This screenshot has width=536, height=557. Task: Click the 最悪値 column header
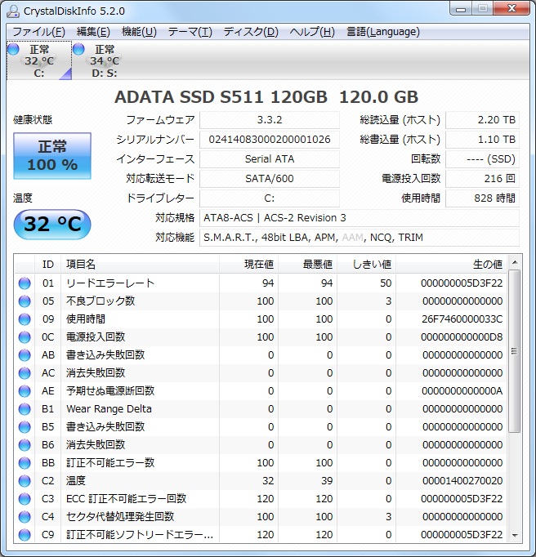[x=308, y=265]
